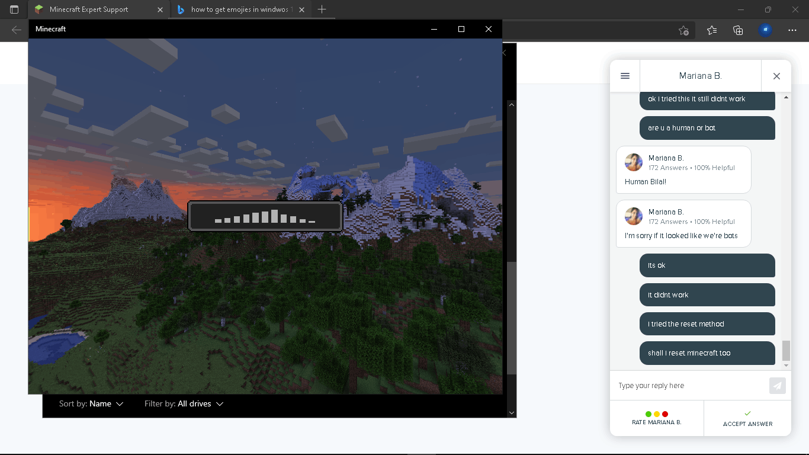Open the Collections icon in toolbar
The image size is (809, 455).
(x=738, y=30)
